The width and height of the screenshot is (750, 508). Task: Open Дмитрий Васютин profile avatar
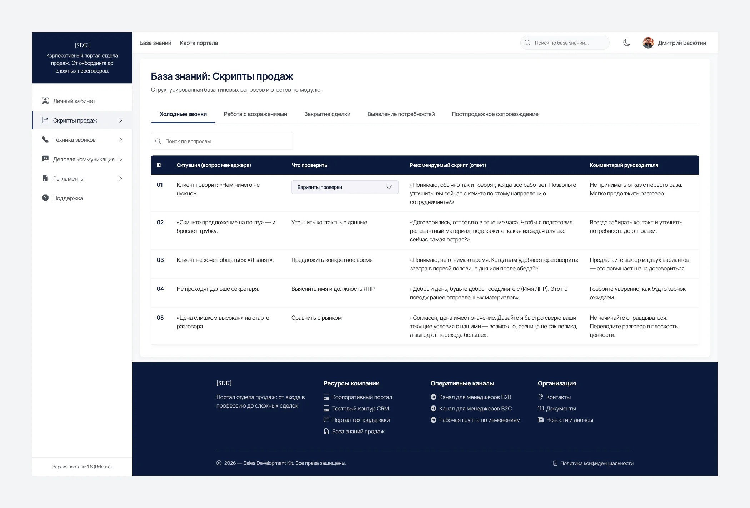[x=648, y=43]
